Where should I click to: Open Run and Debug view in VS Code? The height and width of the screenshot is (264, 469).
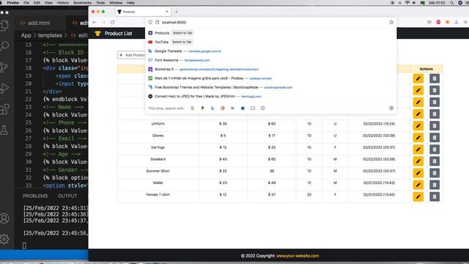click(x=4, y=88)
